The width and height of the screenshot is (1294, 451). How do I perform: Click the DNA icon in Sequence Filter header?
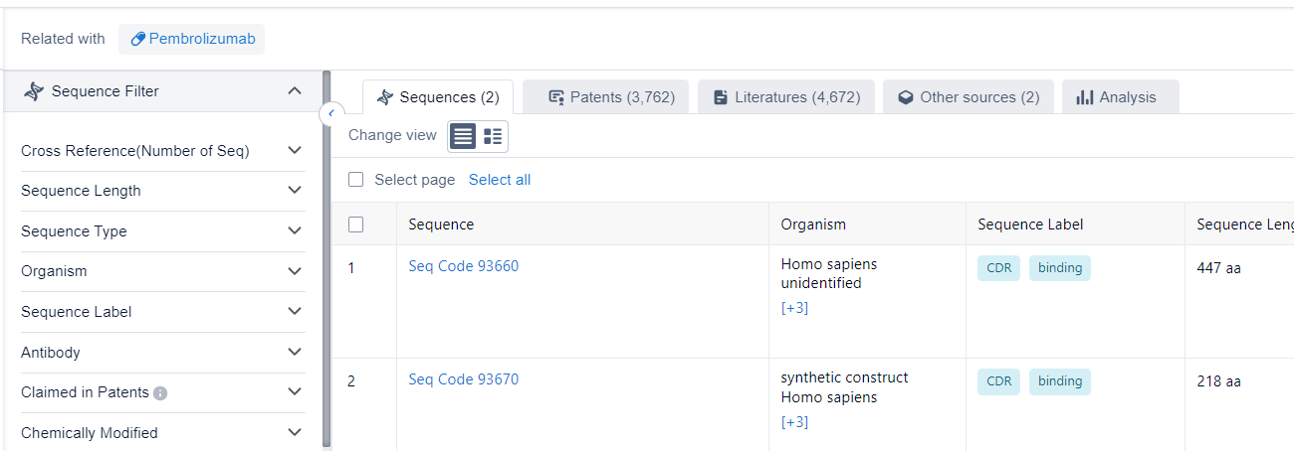coord(35,91)
